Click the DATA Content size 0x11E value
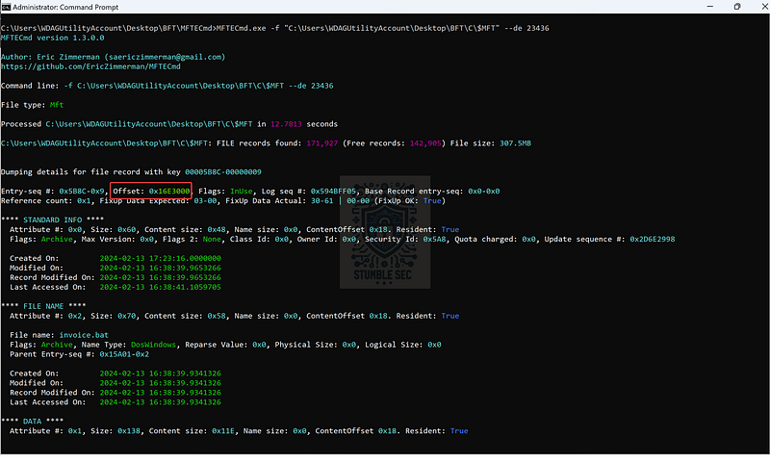This screenshot has height=464, width=770. (223, 430)
